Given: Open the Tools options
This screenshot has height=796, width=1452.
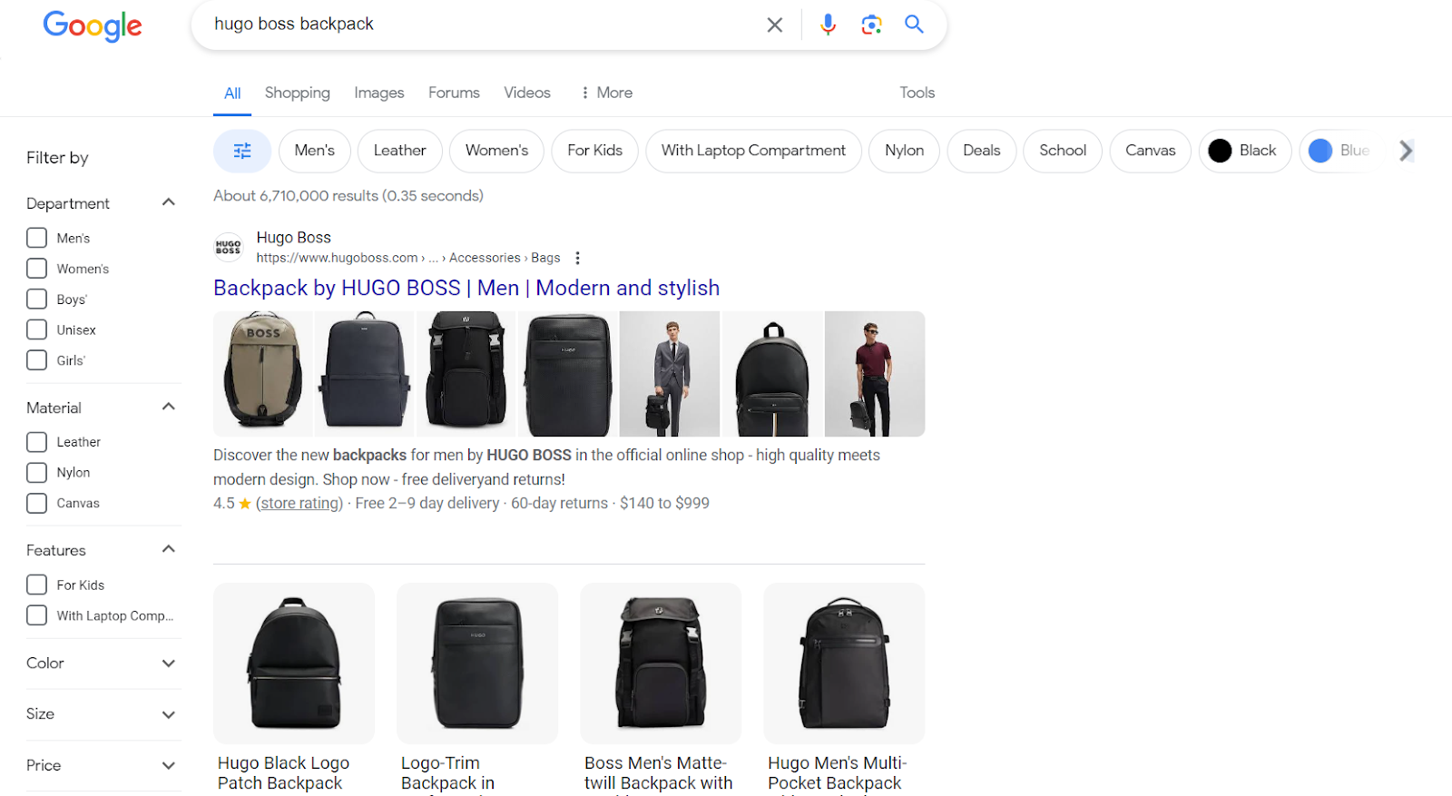Looking at the screenshot, I should (917, 93).
